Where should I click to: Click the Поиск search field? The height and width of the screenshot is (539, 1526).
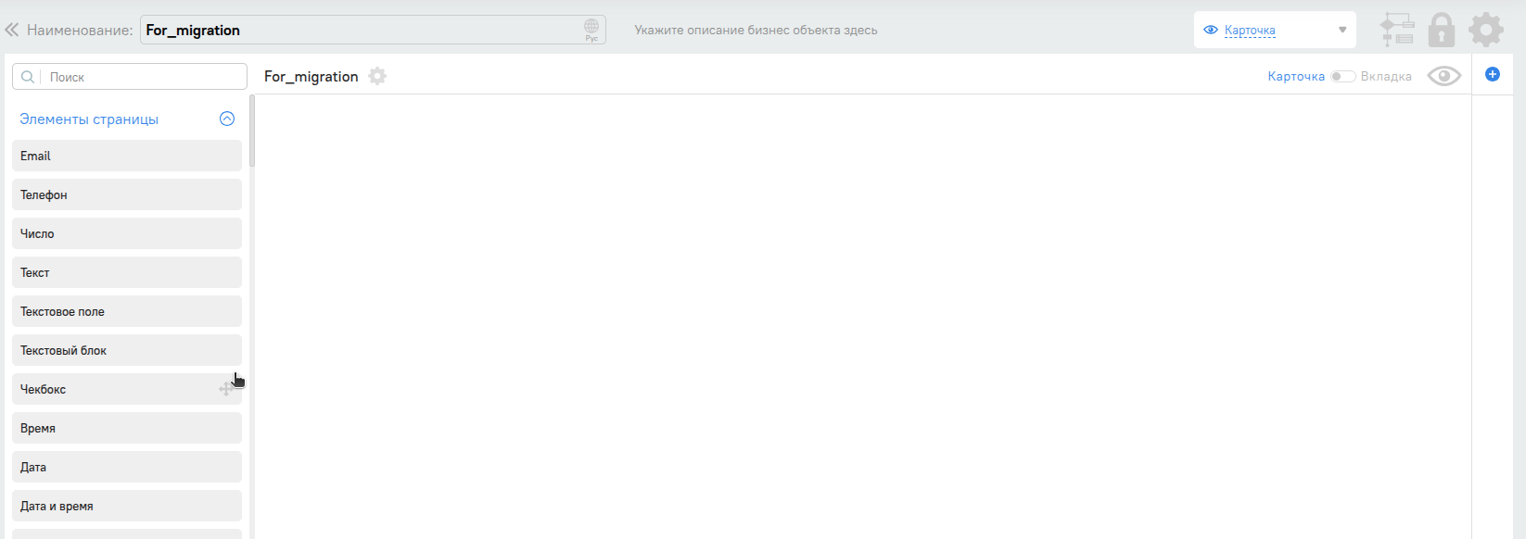coord(139,77)
